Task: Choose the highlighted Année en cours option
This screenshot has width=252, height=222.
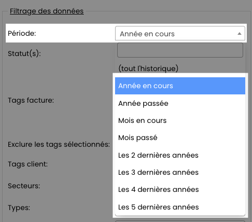Action: click(x=180, y=86)
